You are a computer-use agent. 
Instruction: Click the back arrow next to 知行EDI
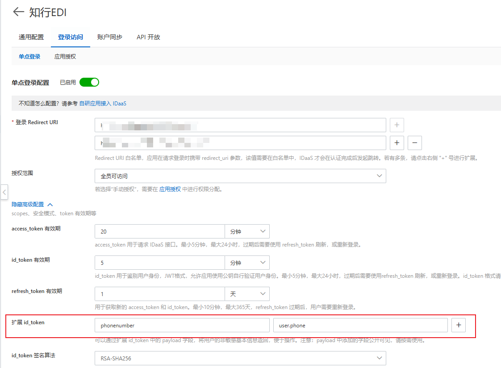point(18,12)
